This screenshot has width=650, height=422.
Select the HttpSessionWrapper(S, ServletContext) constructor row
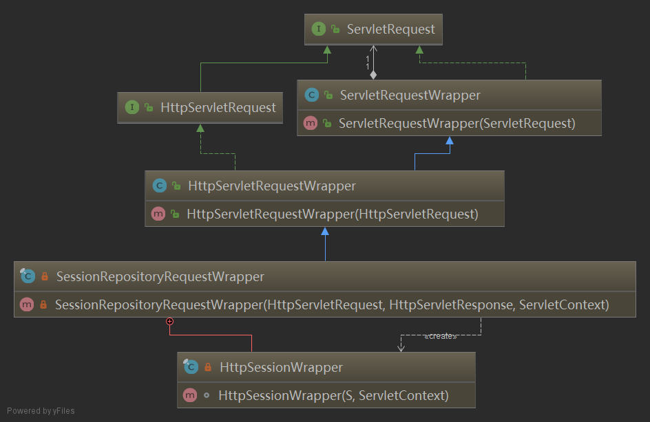tap(326, 395)
